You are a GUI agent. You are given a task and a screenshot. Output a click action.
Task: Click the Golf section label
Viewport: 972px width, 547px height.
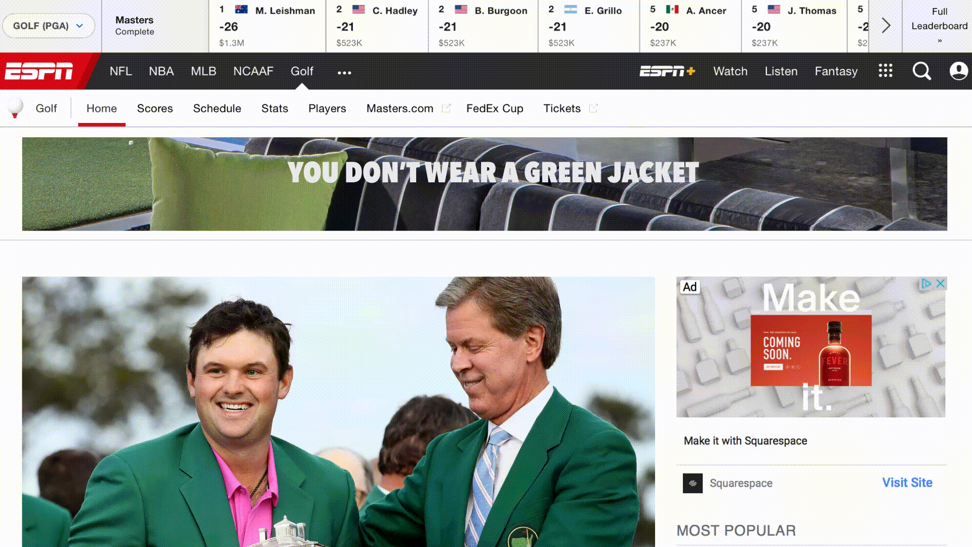tap(46, 108)
